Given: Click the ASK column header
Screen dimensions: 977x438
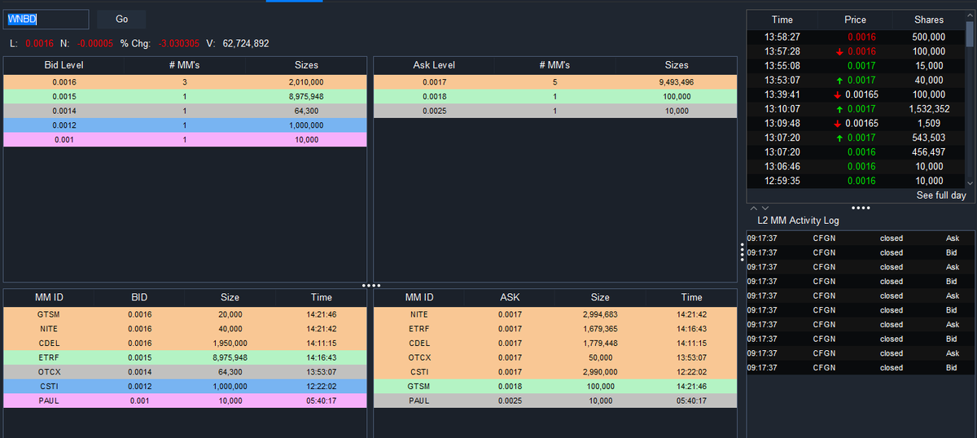Looking at the screenshot, I should pos(510,297).
